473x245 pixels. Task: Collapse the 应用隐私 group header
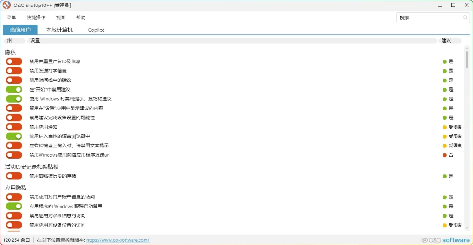(16, 188)
